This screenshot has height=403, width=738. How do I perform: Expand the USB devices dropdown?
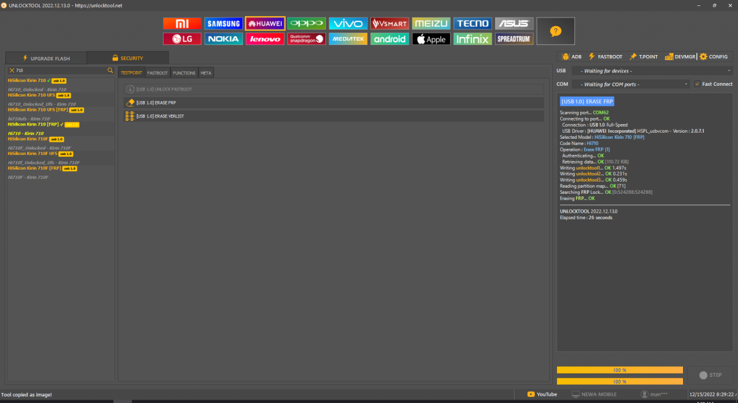652,71
